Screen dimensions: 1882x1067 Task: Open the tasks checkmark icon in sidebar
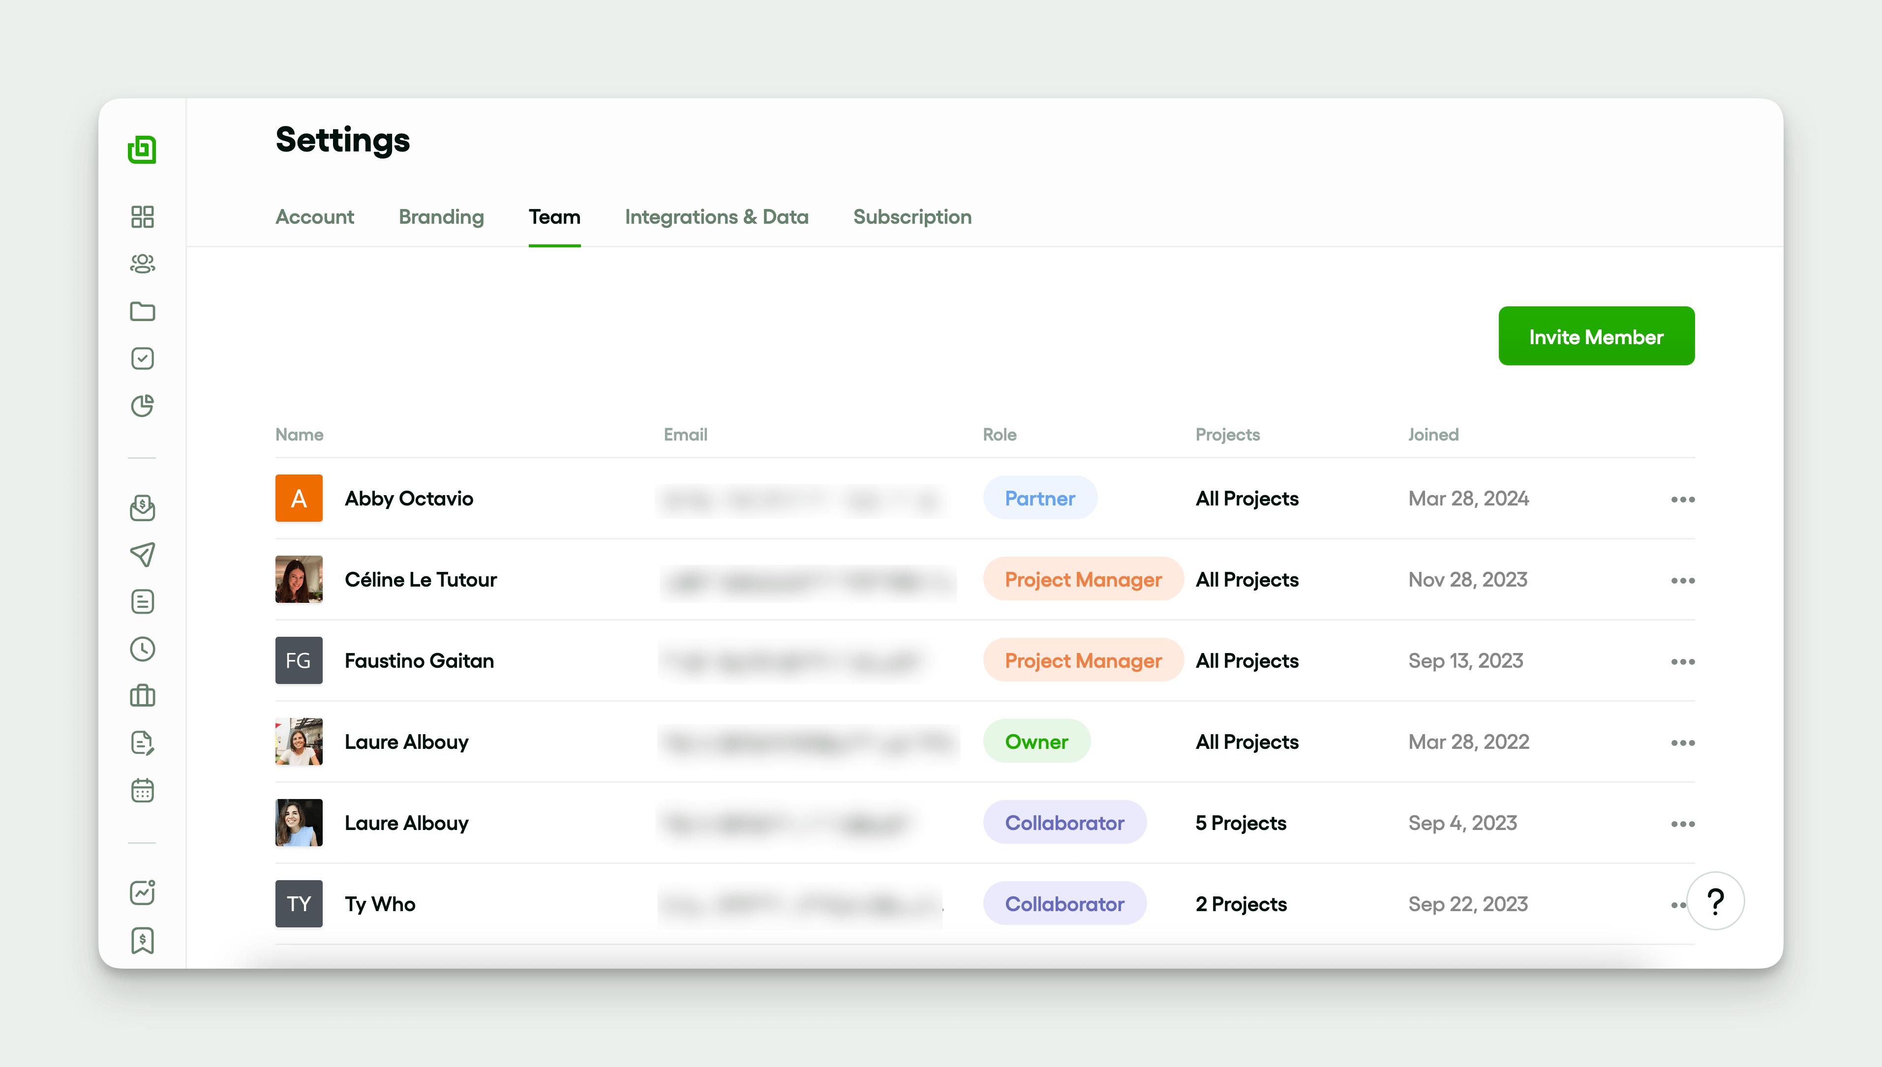(x=142, y=358)
